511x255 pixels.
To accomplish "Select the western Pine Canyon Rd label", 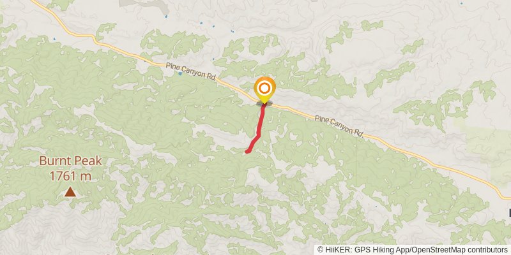I will tap(190, 71).
